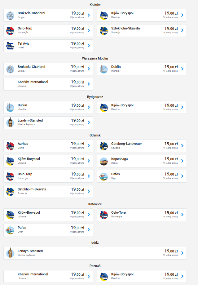The image size is (198, 285).
Task: Click the Big Ben icon under Bydgoszcz
Action: pos(10,123)
